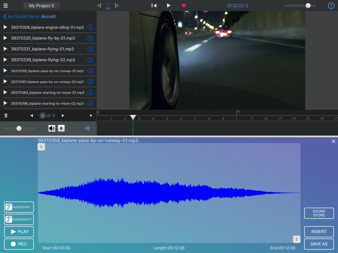Select 39370331_biplane-flying-01.mp3 file name
Image resolution: width=338 pixels, height=253 pixels.
coord(42,49)
